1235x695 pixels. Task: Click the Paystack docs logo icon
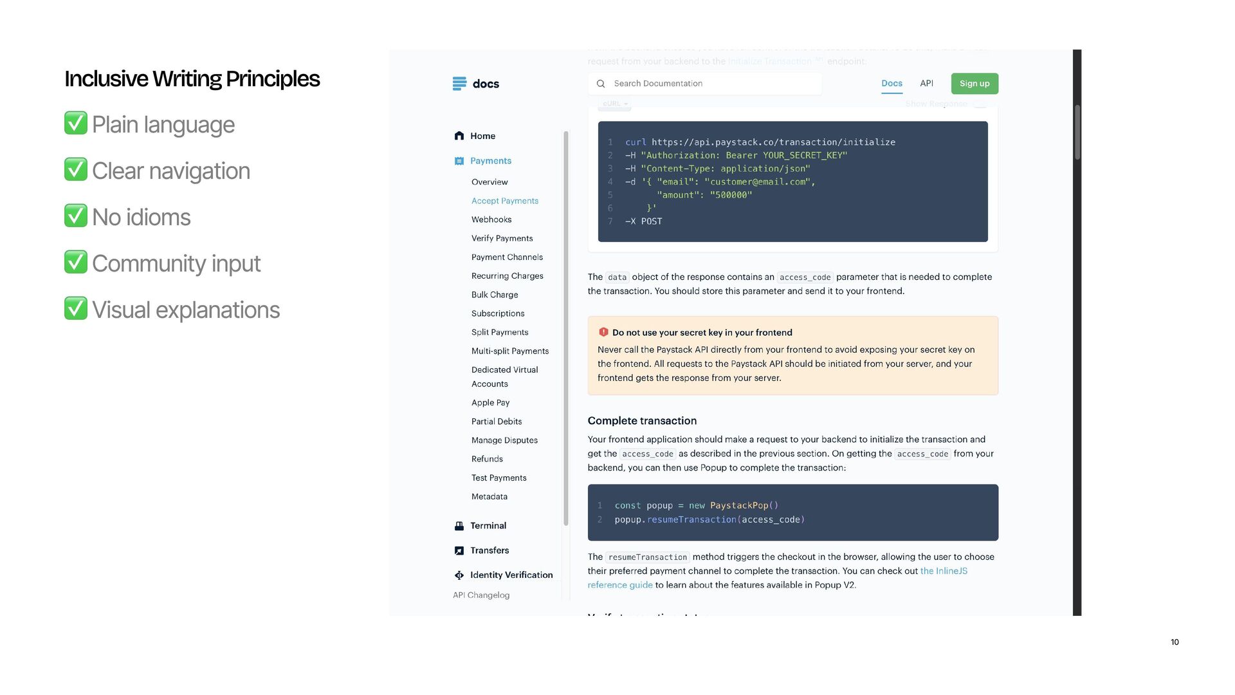[x=459, y=84]
